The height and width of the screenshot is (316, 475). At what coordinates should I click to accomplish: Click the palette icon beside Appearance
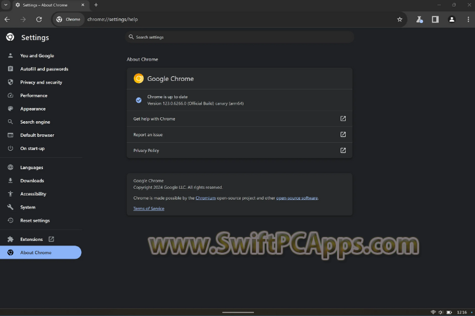[x=11, y=109]
